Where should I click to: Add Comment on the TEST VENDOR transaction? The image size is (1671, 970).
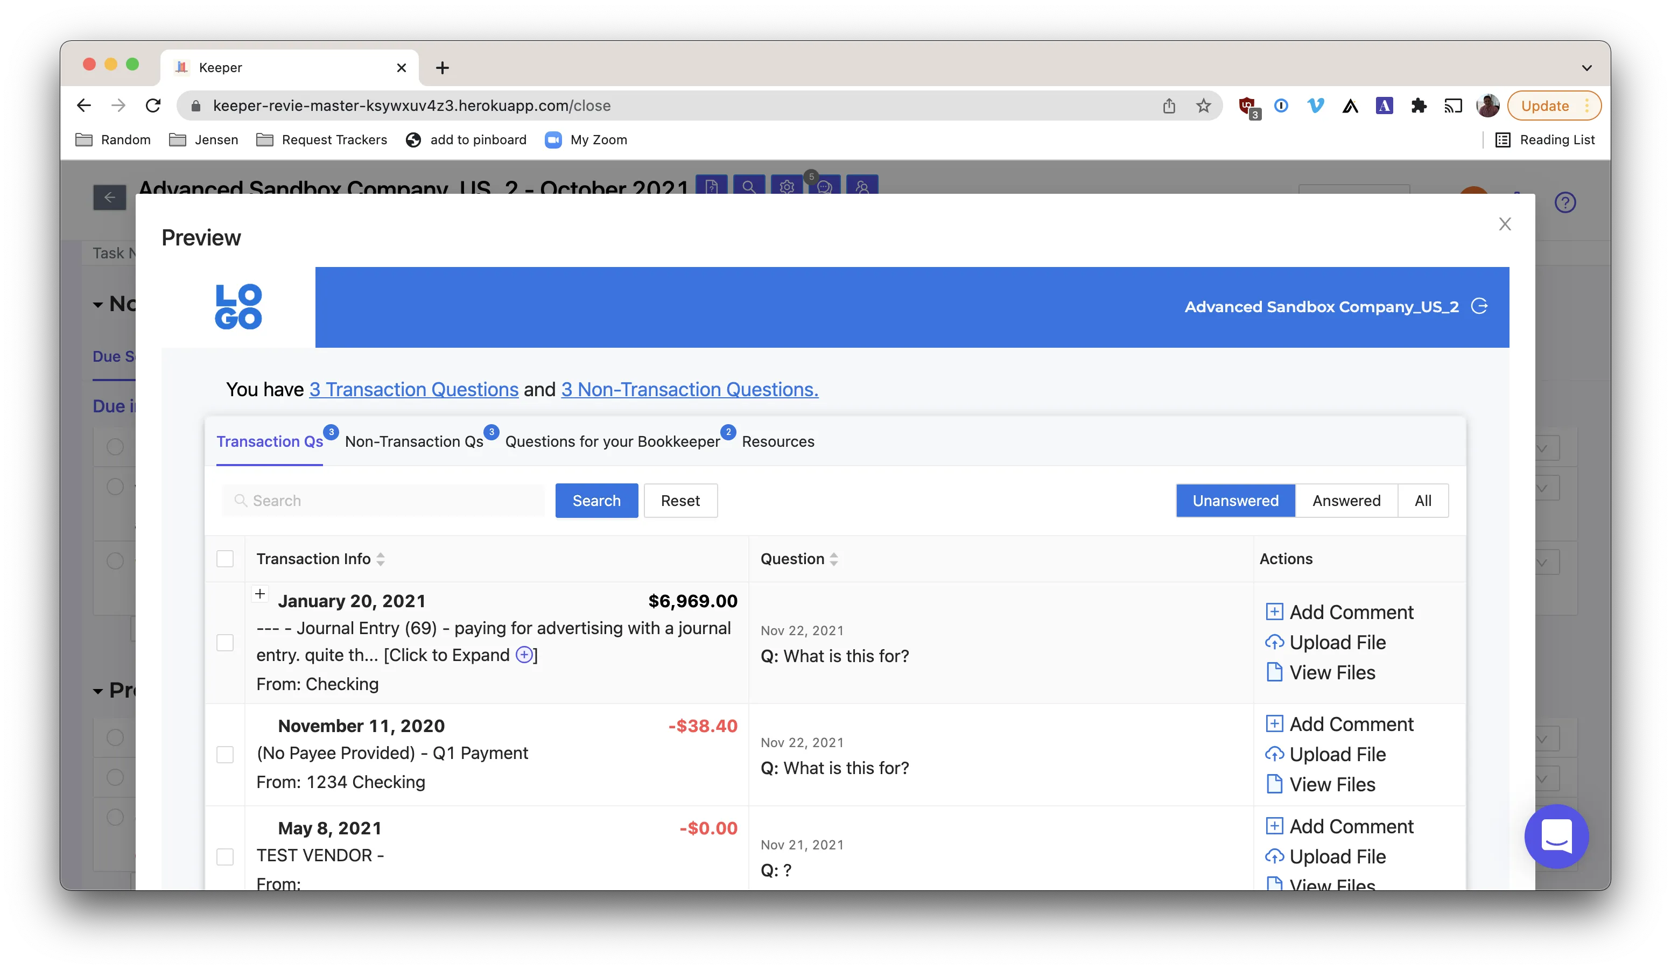(x=1339, y=826)
